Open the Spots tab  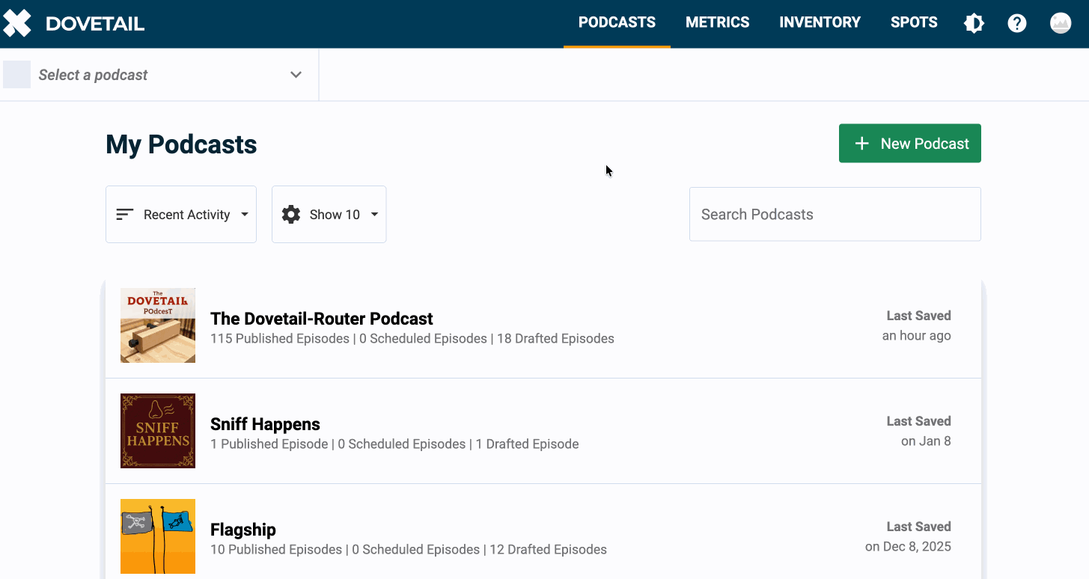(913, 22)
